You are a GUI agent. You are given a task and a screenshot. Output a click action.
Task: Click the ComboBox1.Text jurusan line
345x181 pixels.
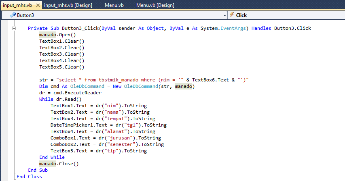click(106, 138)
